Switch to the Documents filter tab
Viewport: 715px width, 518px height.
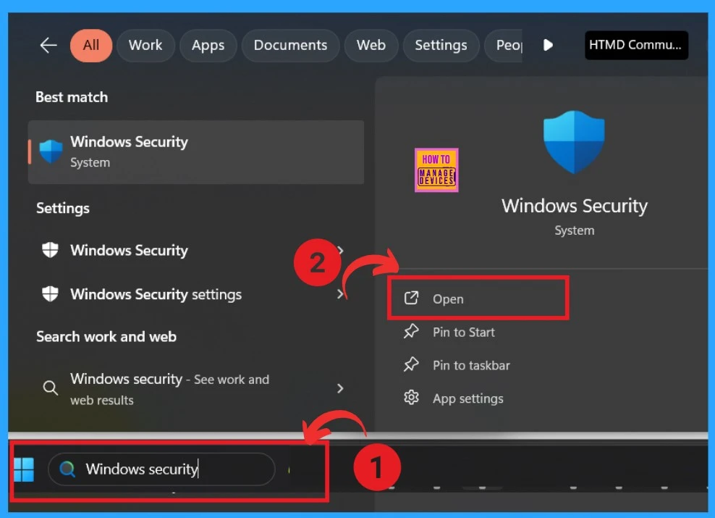290,45
